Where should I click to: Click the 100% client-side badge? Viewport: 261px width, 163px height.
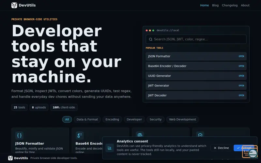pos(64,108)
